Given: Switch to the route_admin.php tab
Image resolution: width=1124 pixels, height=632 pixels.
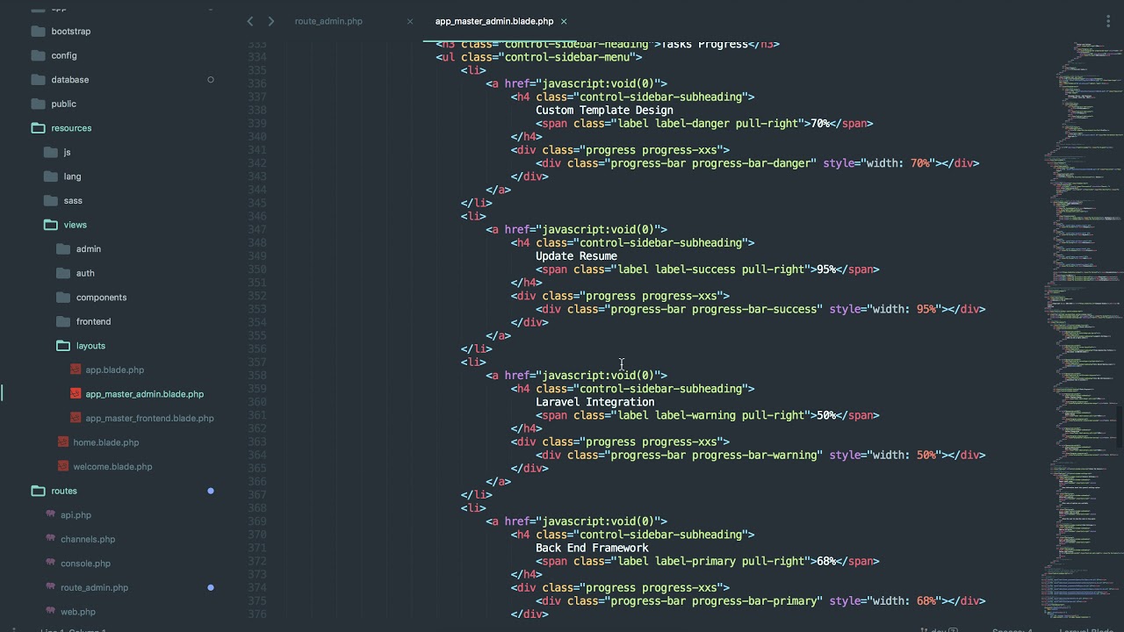Looking at the screenshot, I should [328, 21].
